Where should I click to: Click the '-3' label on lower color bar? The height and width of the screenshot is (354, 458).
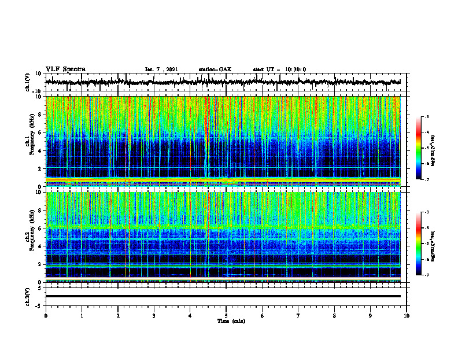(x=426, y=212)
